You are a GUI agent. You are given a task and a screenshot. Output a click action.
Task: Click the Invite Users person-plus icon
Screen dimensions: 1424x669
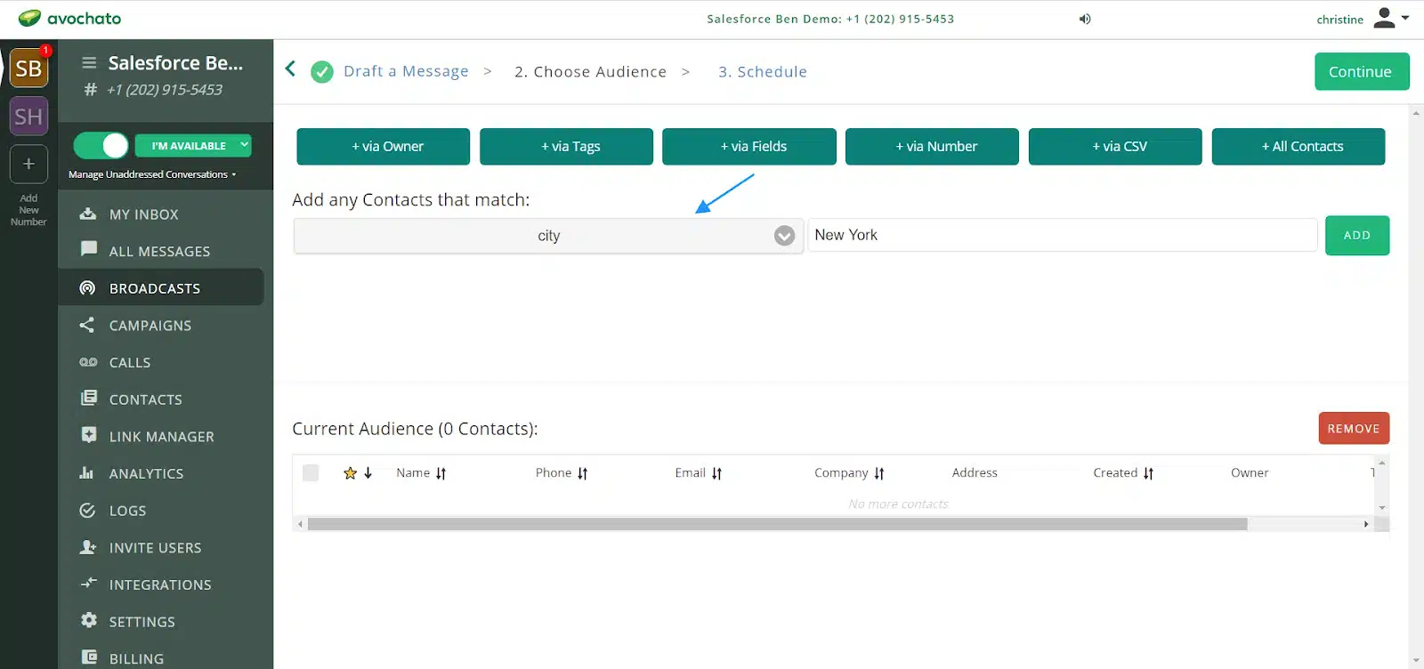click(x=88, y=547)
